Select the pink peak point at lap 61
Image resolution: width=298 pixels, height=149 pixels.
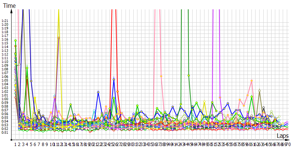(252, 80)
